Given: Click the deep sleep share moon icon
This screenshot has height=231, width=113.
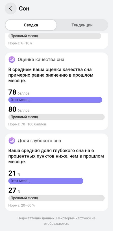Looking at the screenshot, I should tap(12, 140).
